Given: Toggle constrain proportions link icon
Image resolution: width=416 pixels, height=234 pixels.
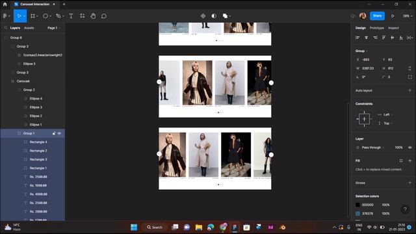Looking at the screenshot, I should point(410,68).
